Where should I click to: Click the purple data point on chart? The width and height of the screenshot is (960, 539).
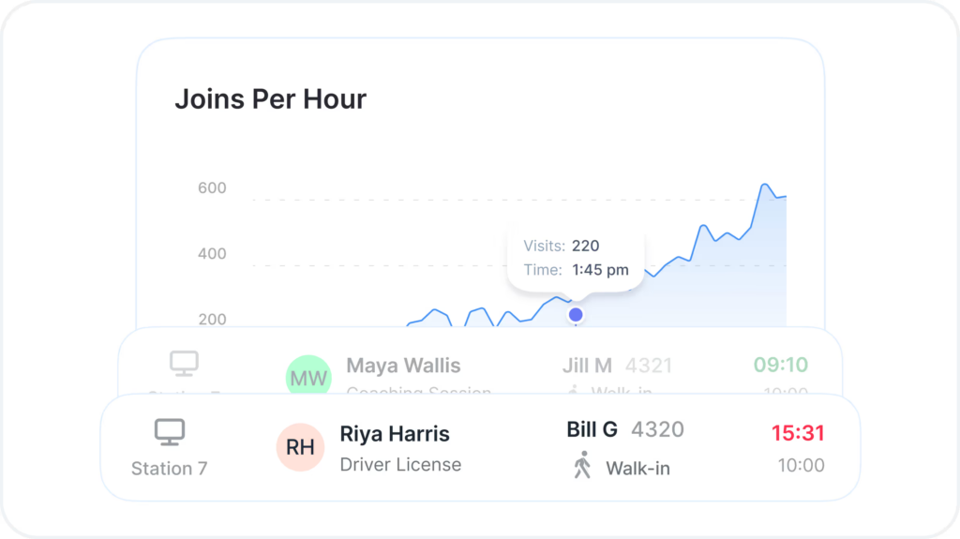click(x=576, y=315)
